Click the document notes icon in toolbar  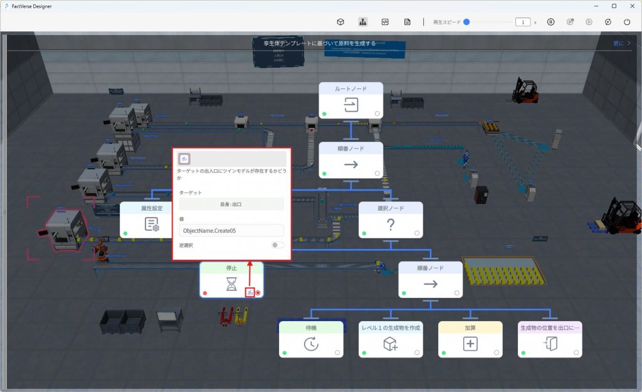pyautogui.click(x=408, y=22)
